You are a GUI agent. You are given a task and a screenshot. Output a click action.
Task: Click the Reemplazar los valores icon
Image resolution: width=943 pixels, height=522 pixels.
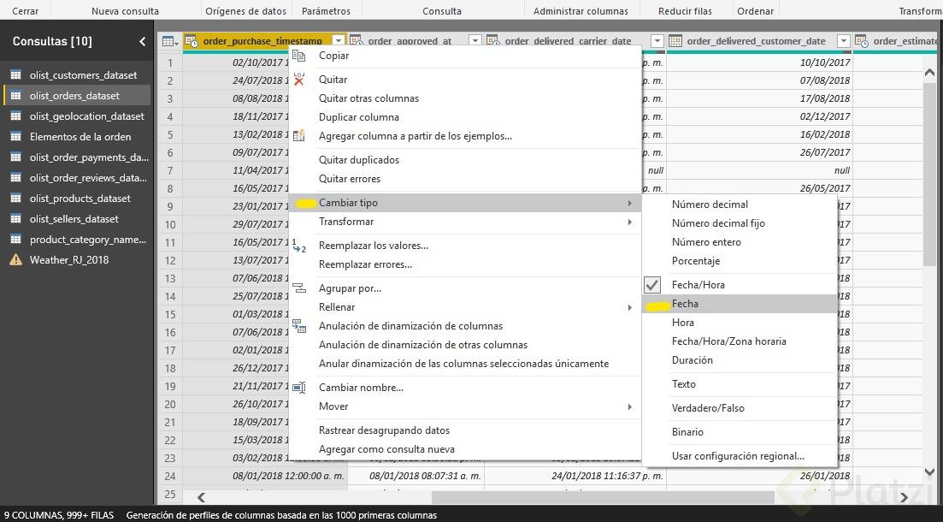tap(299, 246)
